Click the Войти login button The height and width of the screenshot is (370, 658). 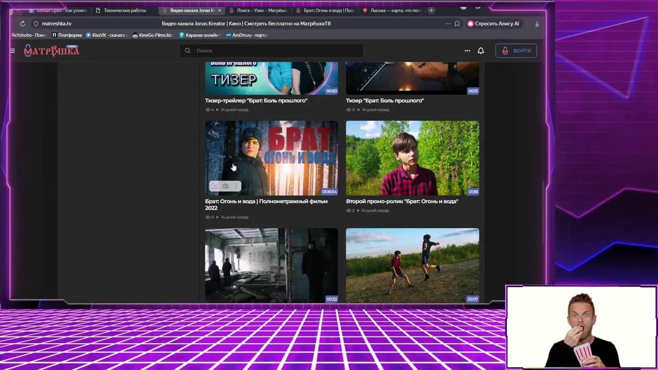pyautogui.click(x=516, y=50)
